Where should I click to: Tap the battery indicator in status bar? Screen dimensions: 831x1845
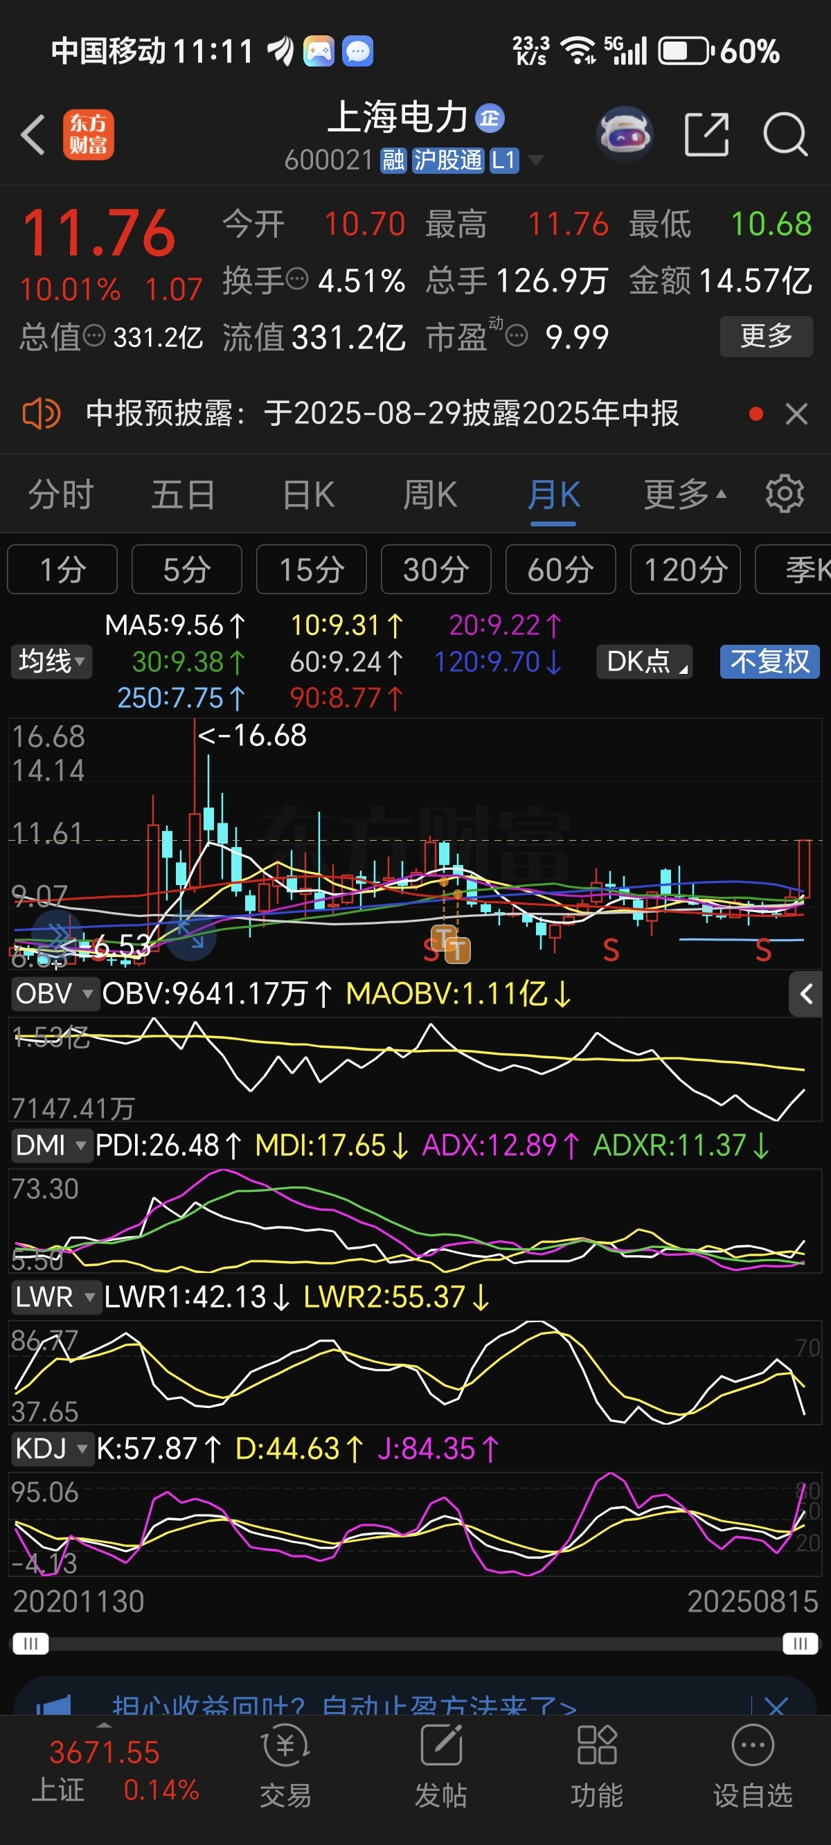(685, 51)
